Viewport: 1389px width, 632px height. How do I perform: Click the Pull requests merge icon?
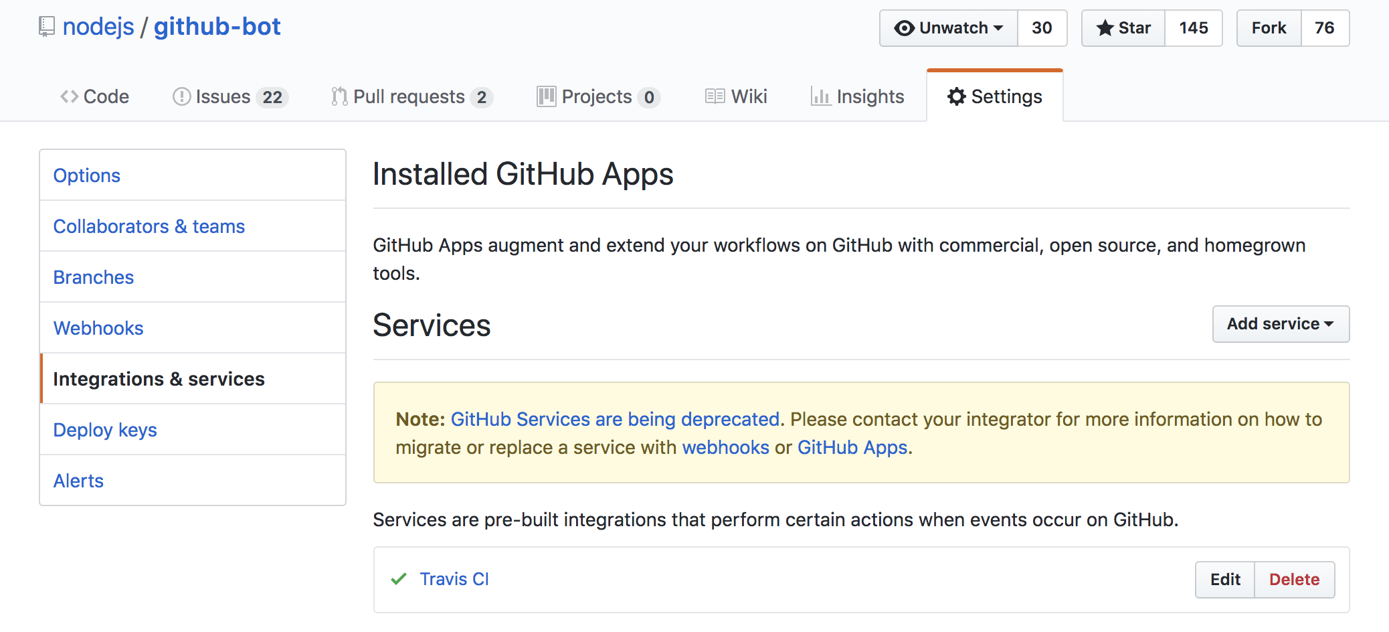point(339,97)
